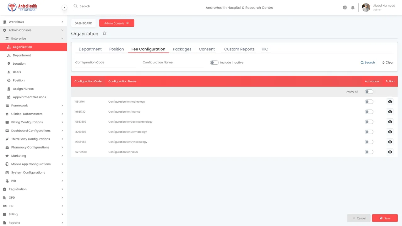Expand Dashboard Configurations chevron
Image resolution: width=402 pixels, height=226 pixels.
(x=62, y=131)
